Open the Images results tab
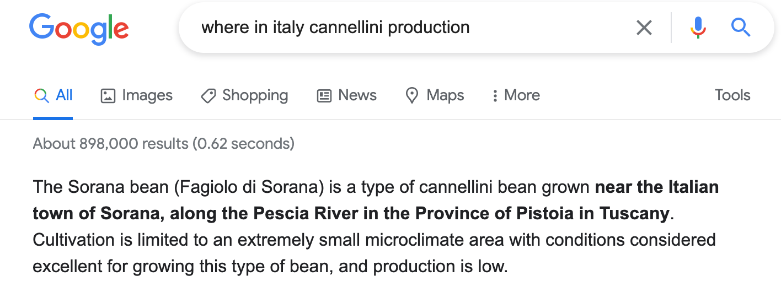Image resolution: width=781 pixels, height=292 pixels. [147, 95]
